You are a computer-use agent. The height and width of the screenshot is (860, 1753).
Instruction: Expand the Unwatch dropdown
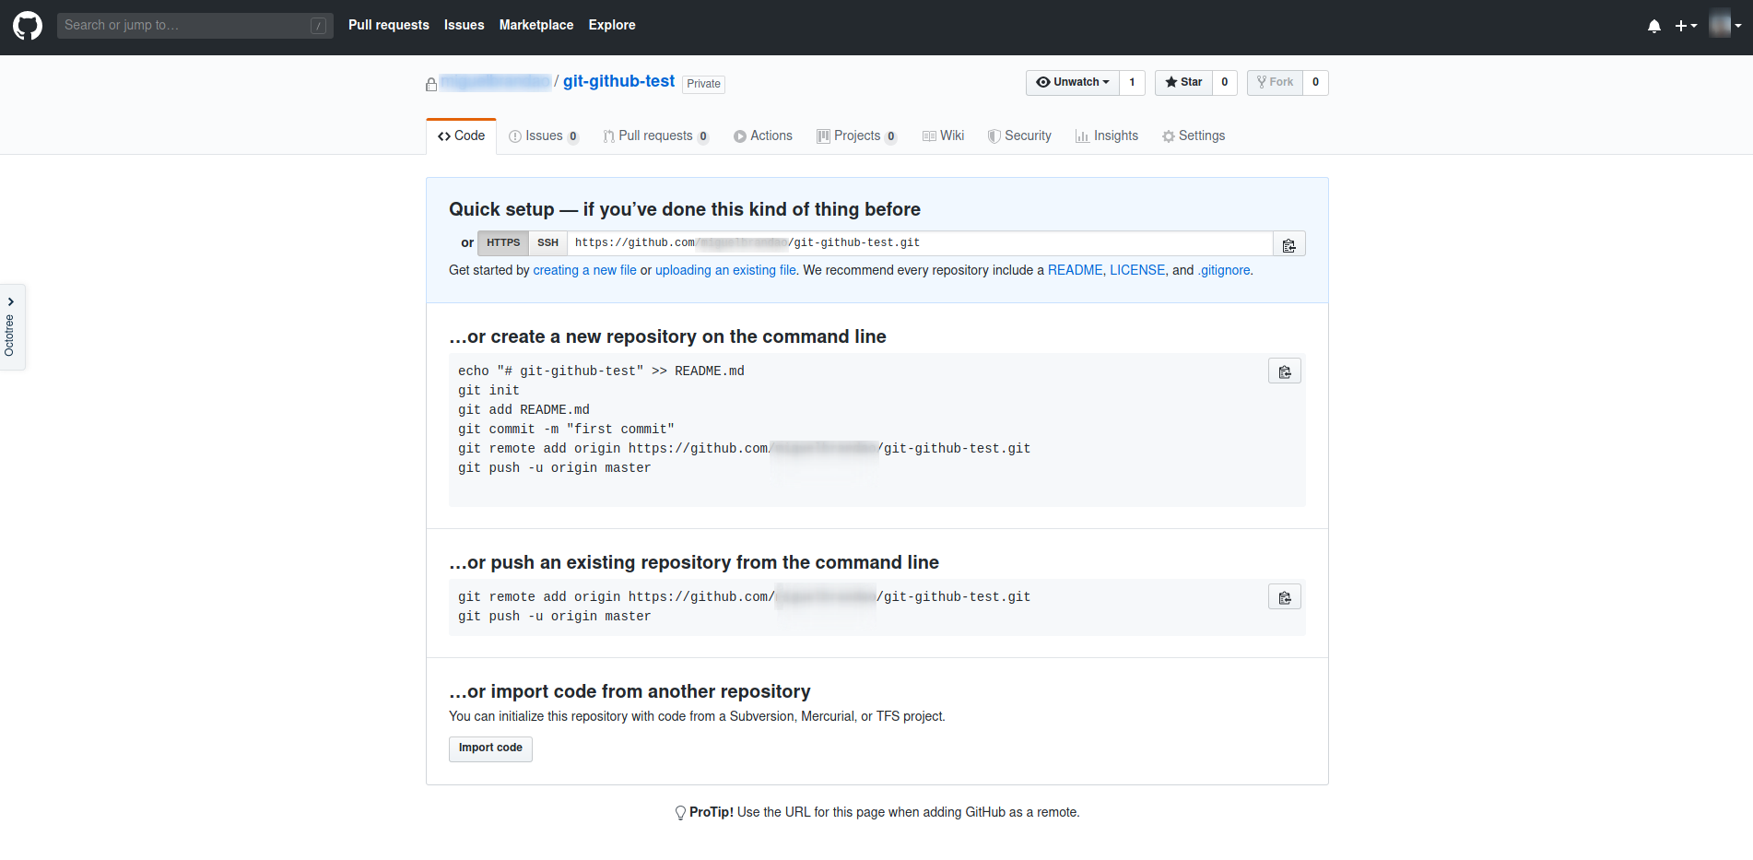point(1073,82)
